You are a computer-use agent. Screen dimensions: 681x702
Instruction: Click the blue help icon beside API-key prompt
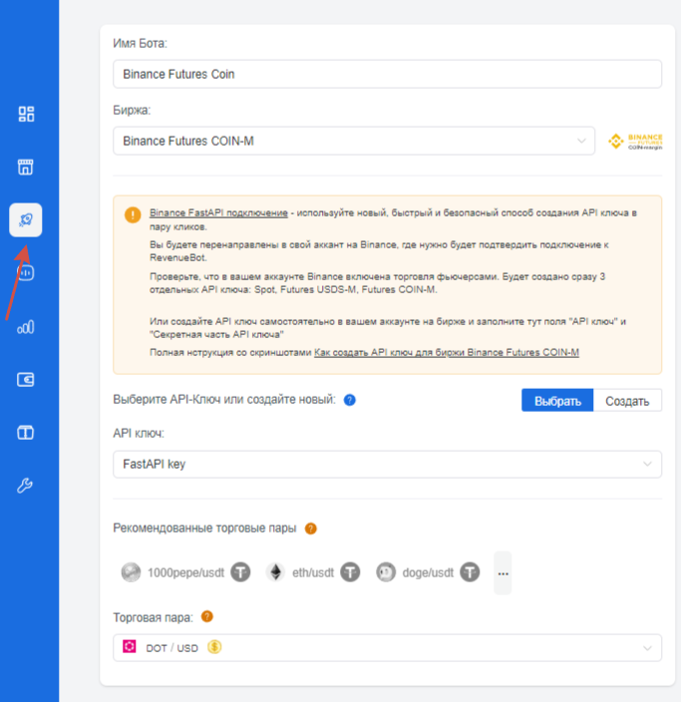click(350, 400)
